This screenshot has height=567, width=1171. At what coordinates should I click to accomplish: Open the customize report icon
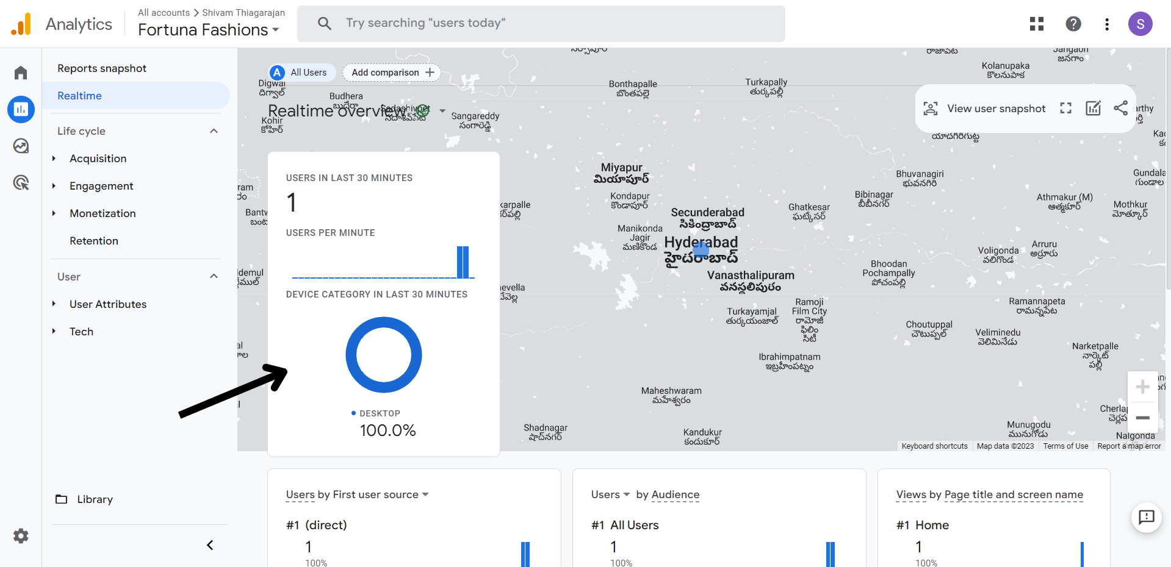coord(1093,109)
